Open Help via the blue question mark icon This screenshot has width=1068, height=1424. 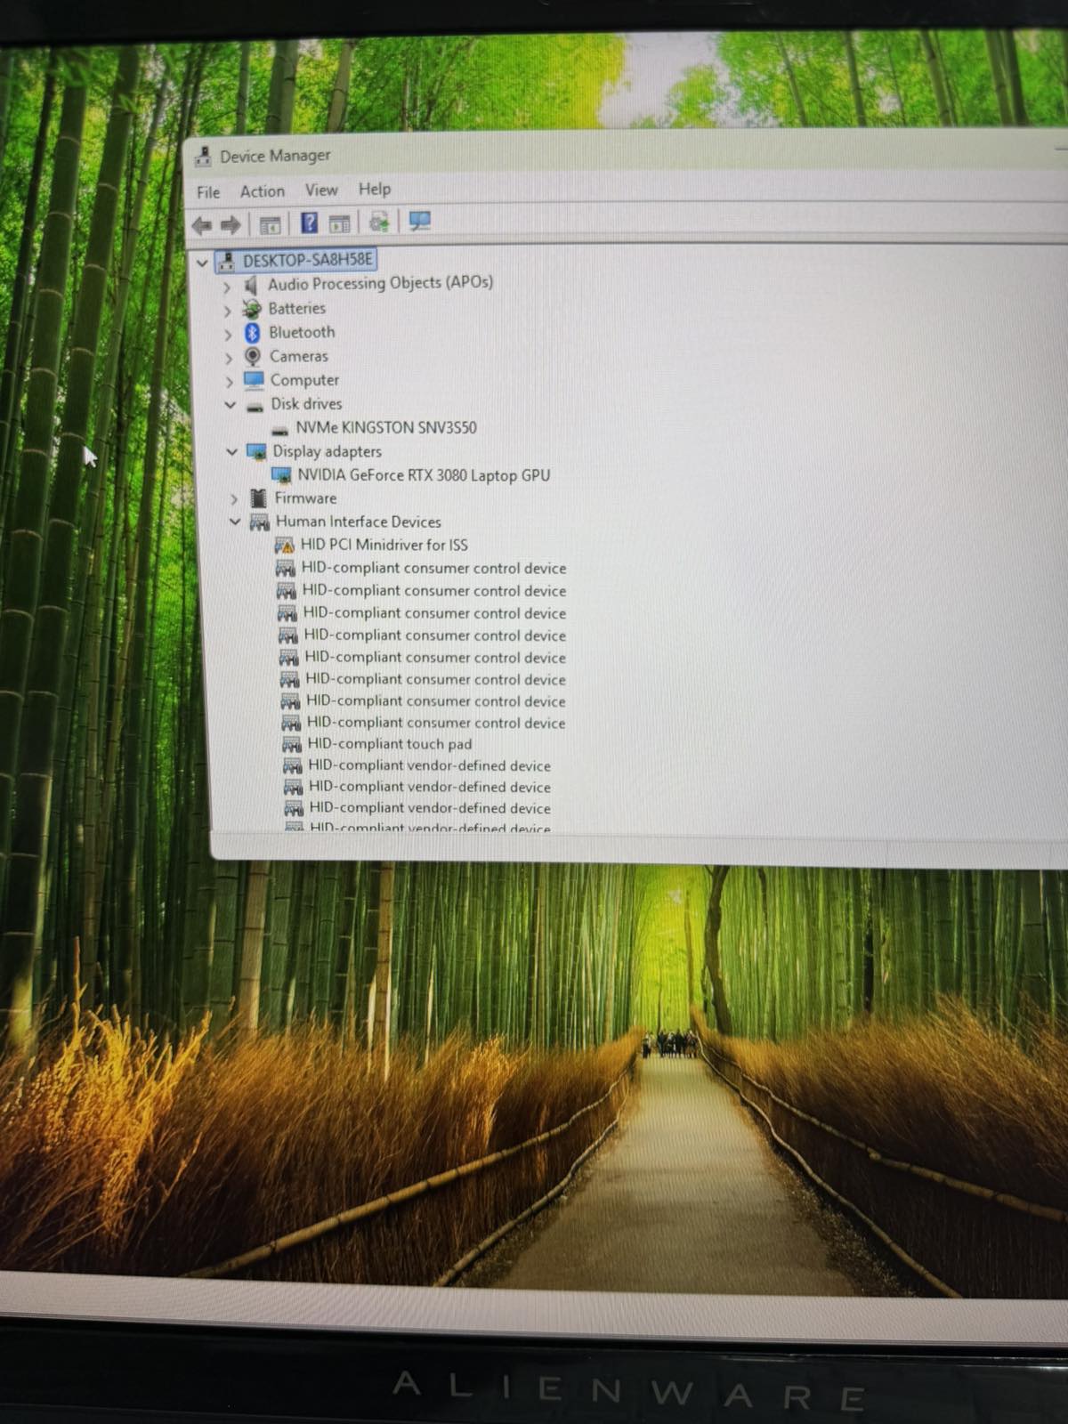(x=309, y=222)
